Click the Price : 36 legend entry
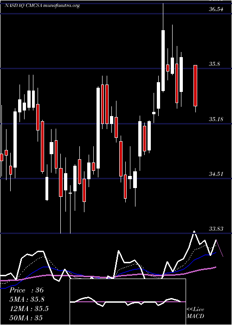This screenshot has height=325, width=232. (x=26, y=290)
